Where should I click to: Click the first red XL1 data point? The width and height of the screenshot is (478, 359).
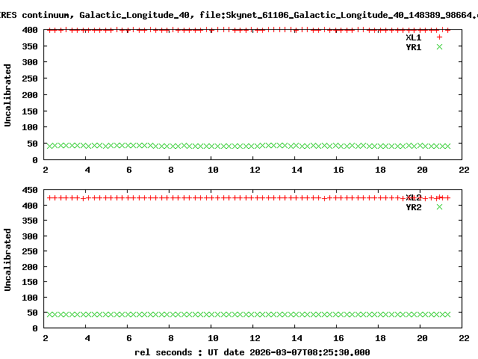49,30
